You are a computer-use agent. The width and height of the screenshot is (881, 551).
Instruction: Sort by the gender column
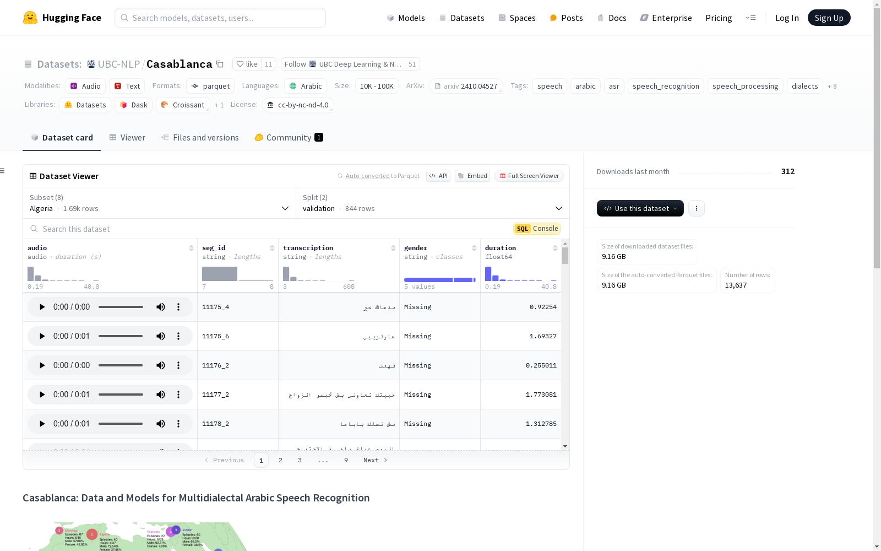pyautogui.click(x=474, y=248)
